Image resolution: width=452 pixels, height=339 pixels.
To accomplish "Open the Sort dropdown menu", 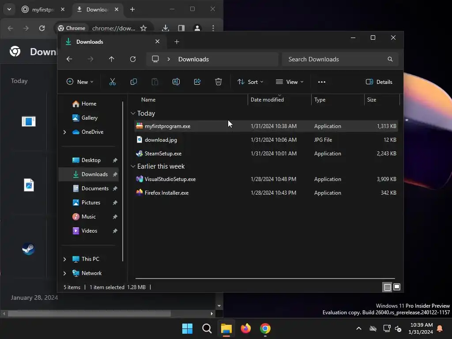I will pos(250,82).
